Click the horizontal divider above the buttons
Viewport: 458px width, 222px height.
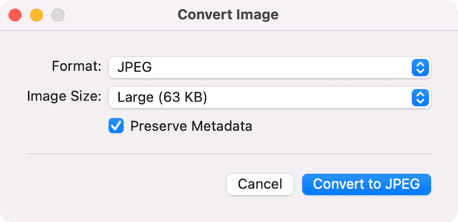(x=228, y=154)
